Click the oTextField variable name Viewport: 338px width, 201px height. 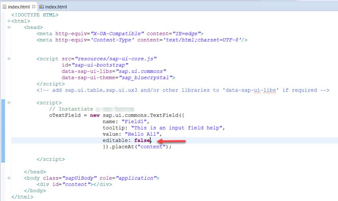[x=65, y=115]
